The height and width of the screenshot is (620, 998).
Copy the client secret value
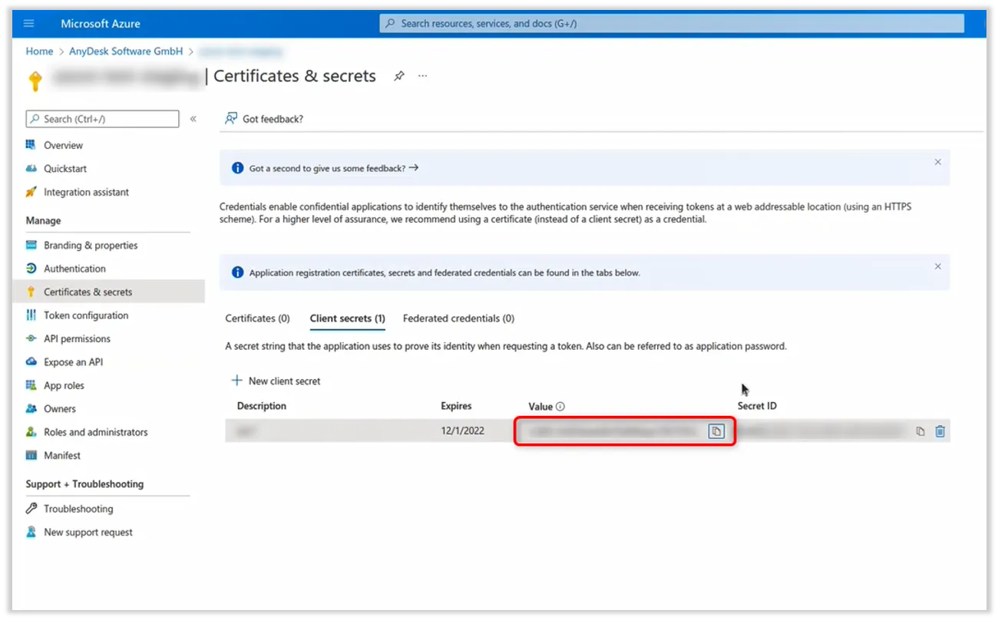pos(715,431)
